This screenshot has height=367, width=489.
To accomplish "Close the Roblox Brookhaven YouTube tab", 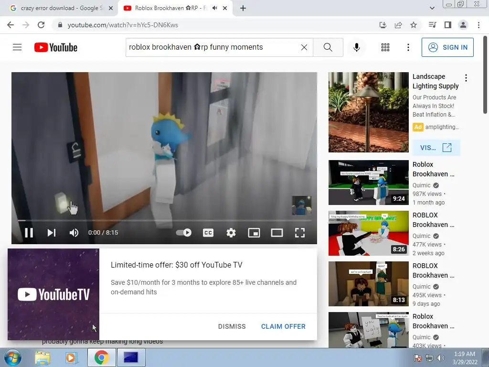I will coord(225,8).
